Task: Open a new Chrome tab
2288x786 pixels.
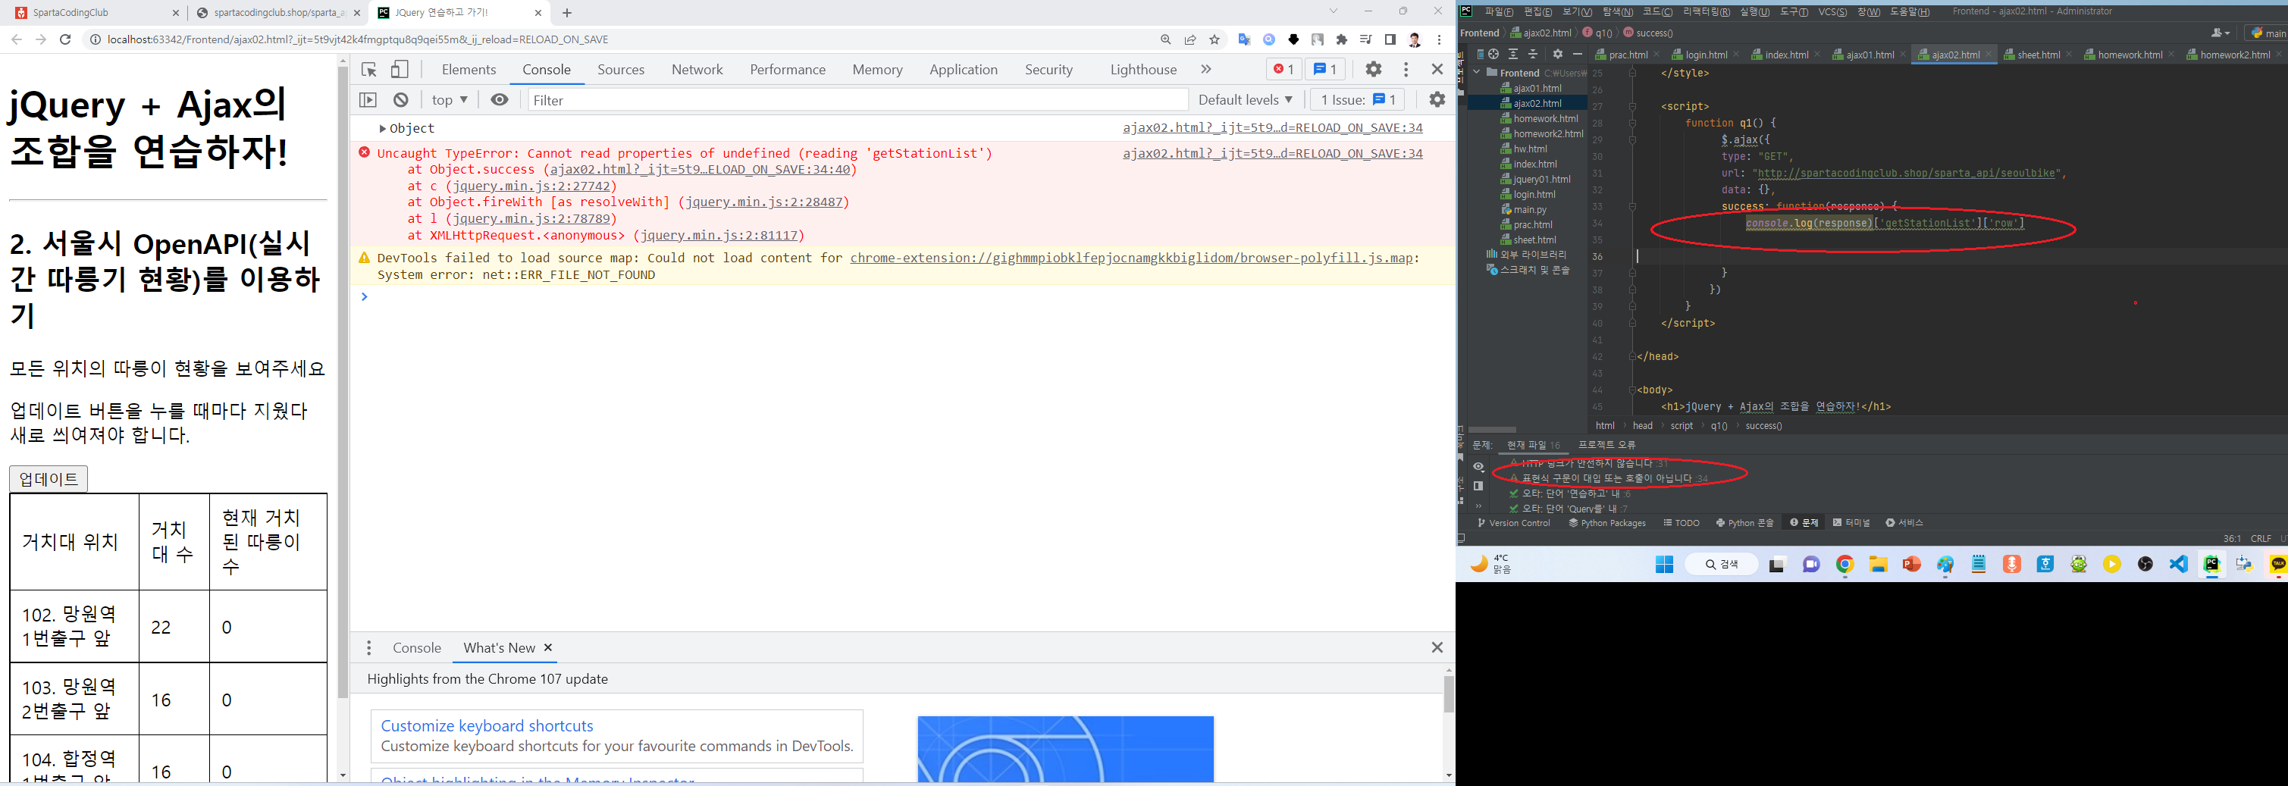Action: (568, 12)
